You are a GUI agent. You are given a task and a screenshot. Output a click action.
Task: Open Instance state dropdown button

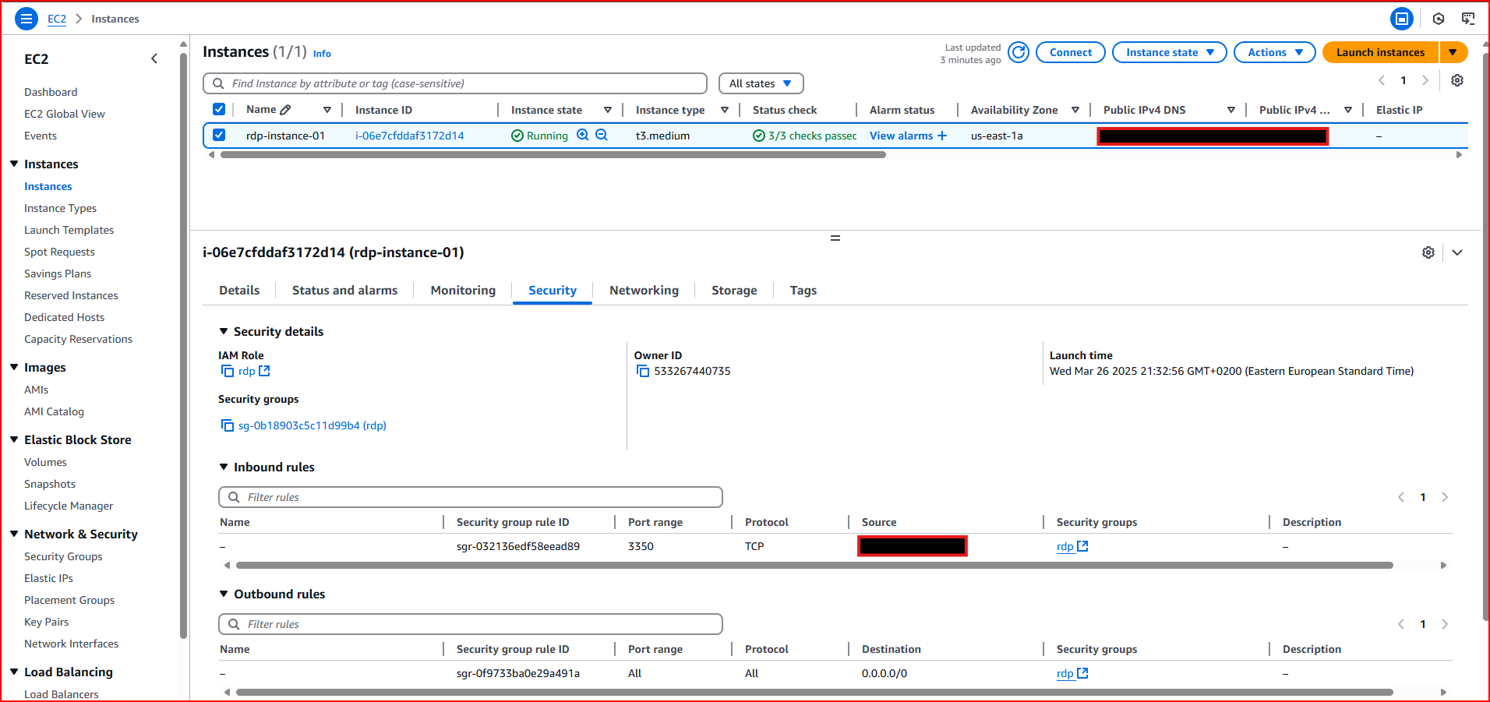pyautogui.click(x=1169, y=52)
